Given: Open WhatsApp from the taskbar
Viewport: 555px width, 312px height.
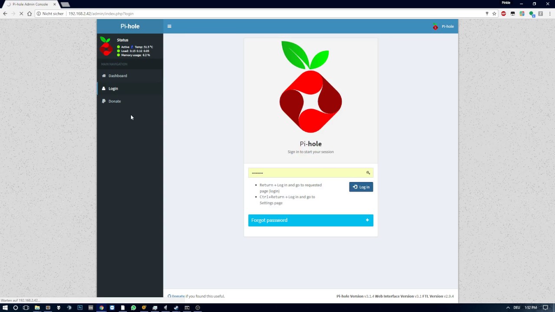Looking at the screenshot, I should [133, 308].
